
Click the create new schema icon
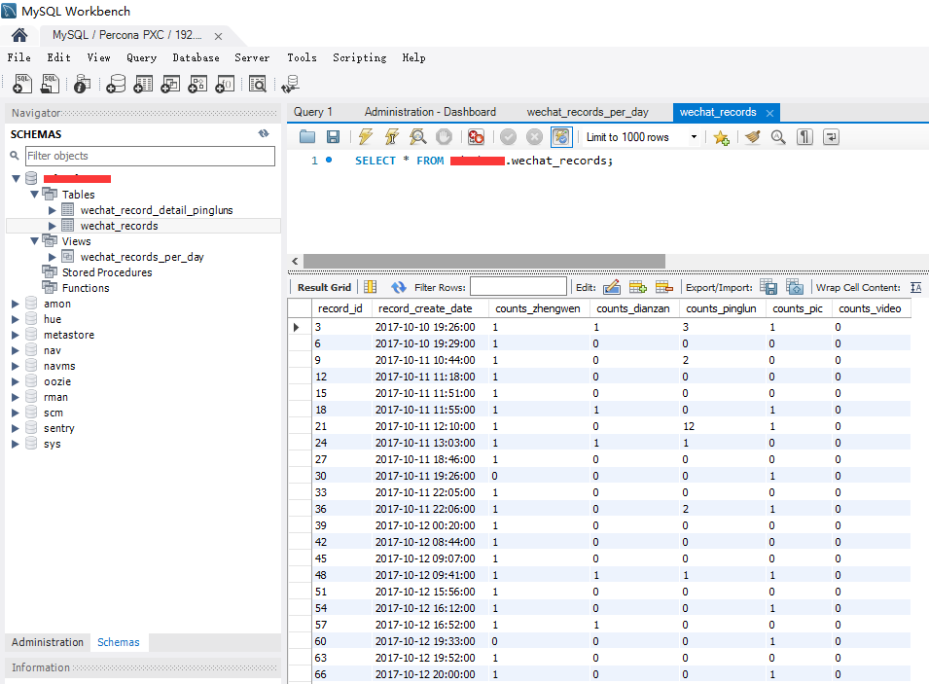pos(117,85)
